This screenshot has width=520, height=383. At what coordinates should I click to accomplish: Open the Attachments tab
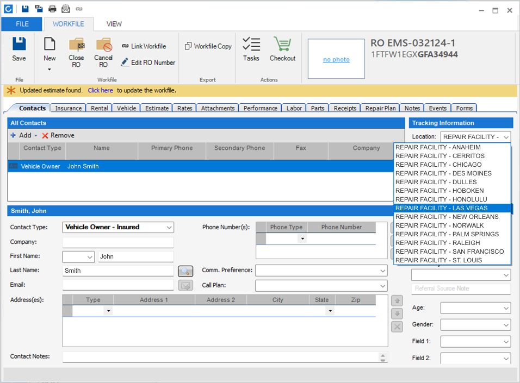tap(218, 108)
